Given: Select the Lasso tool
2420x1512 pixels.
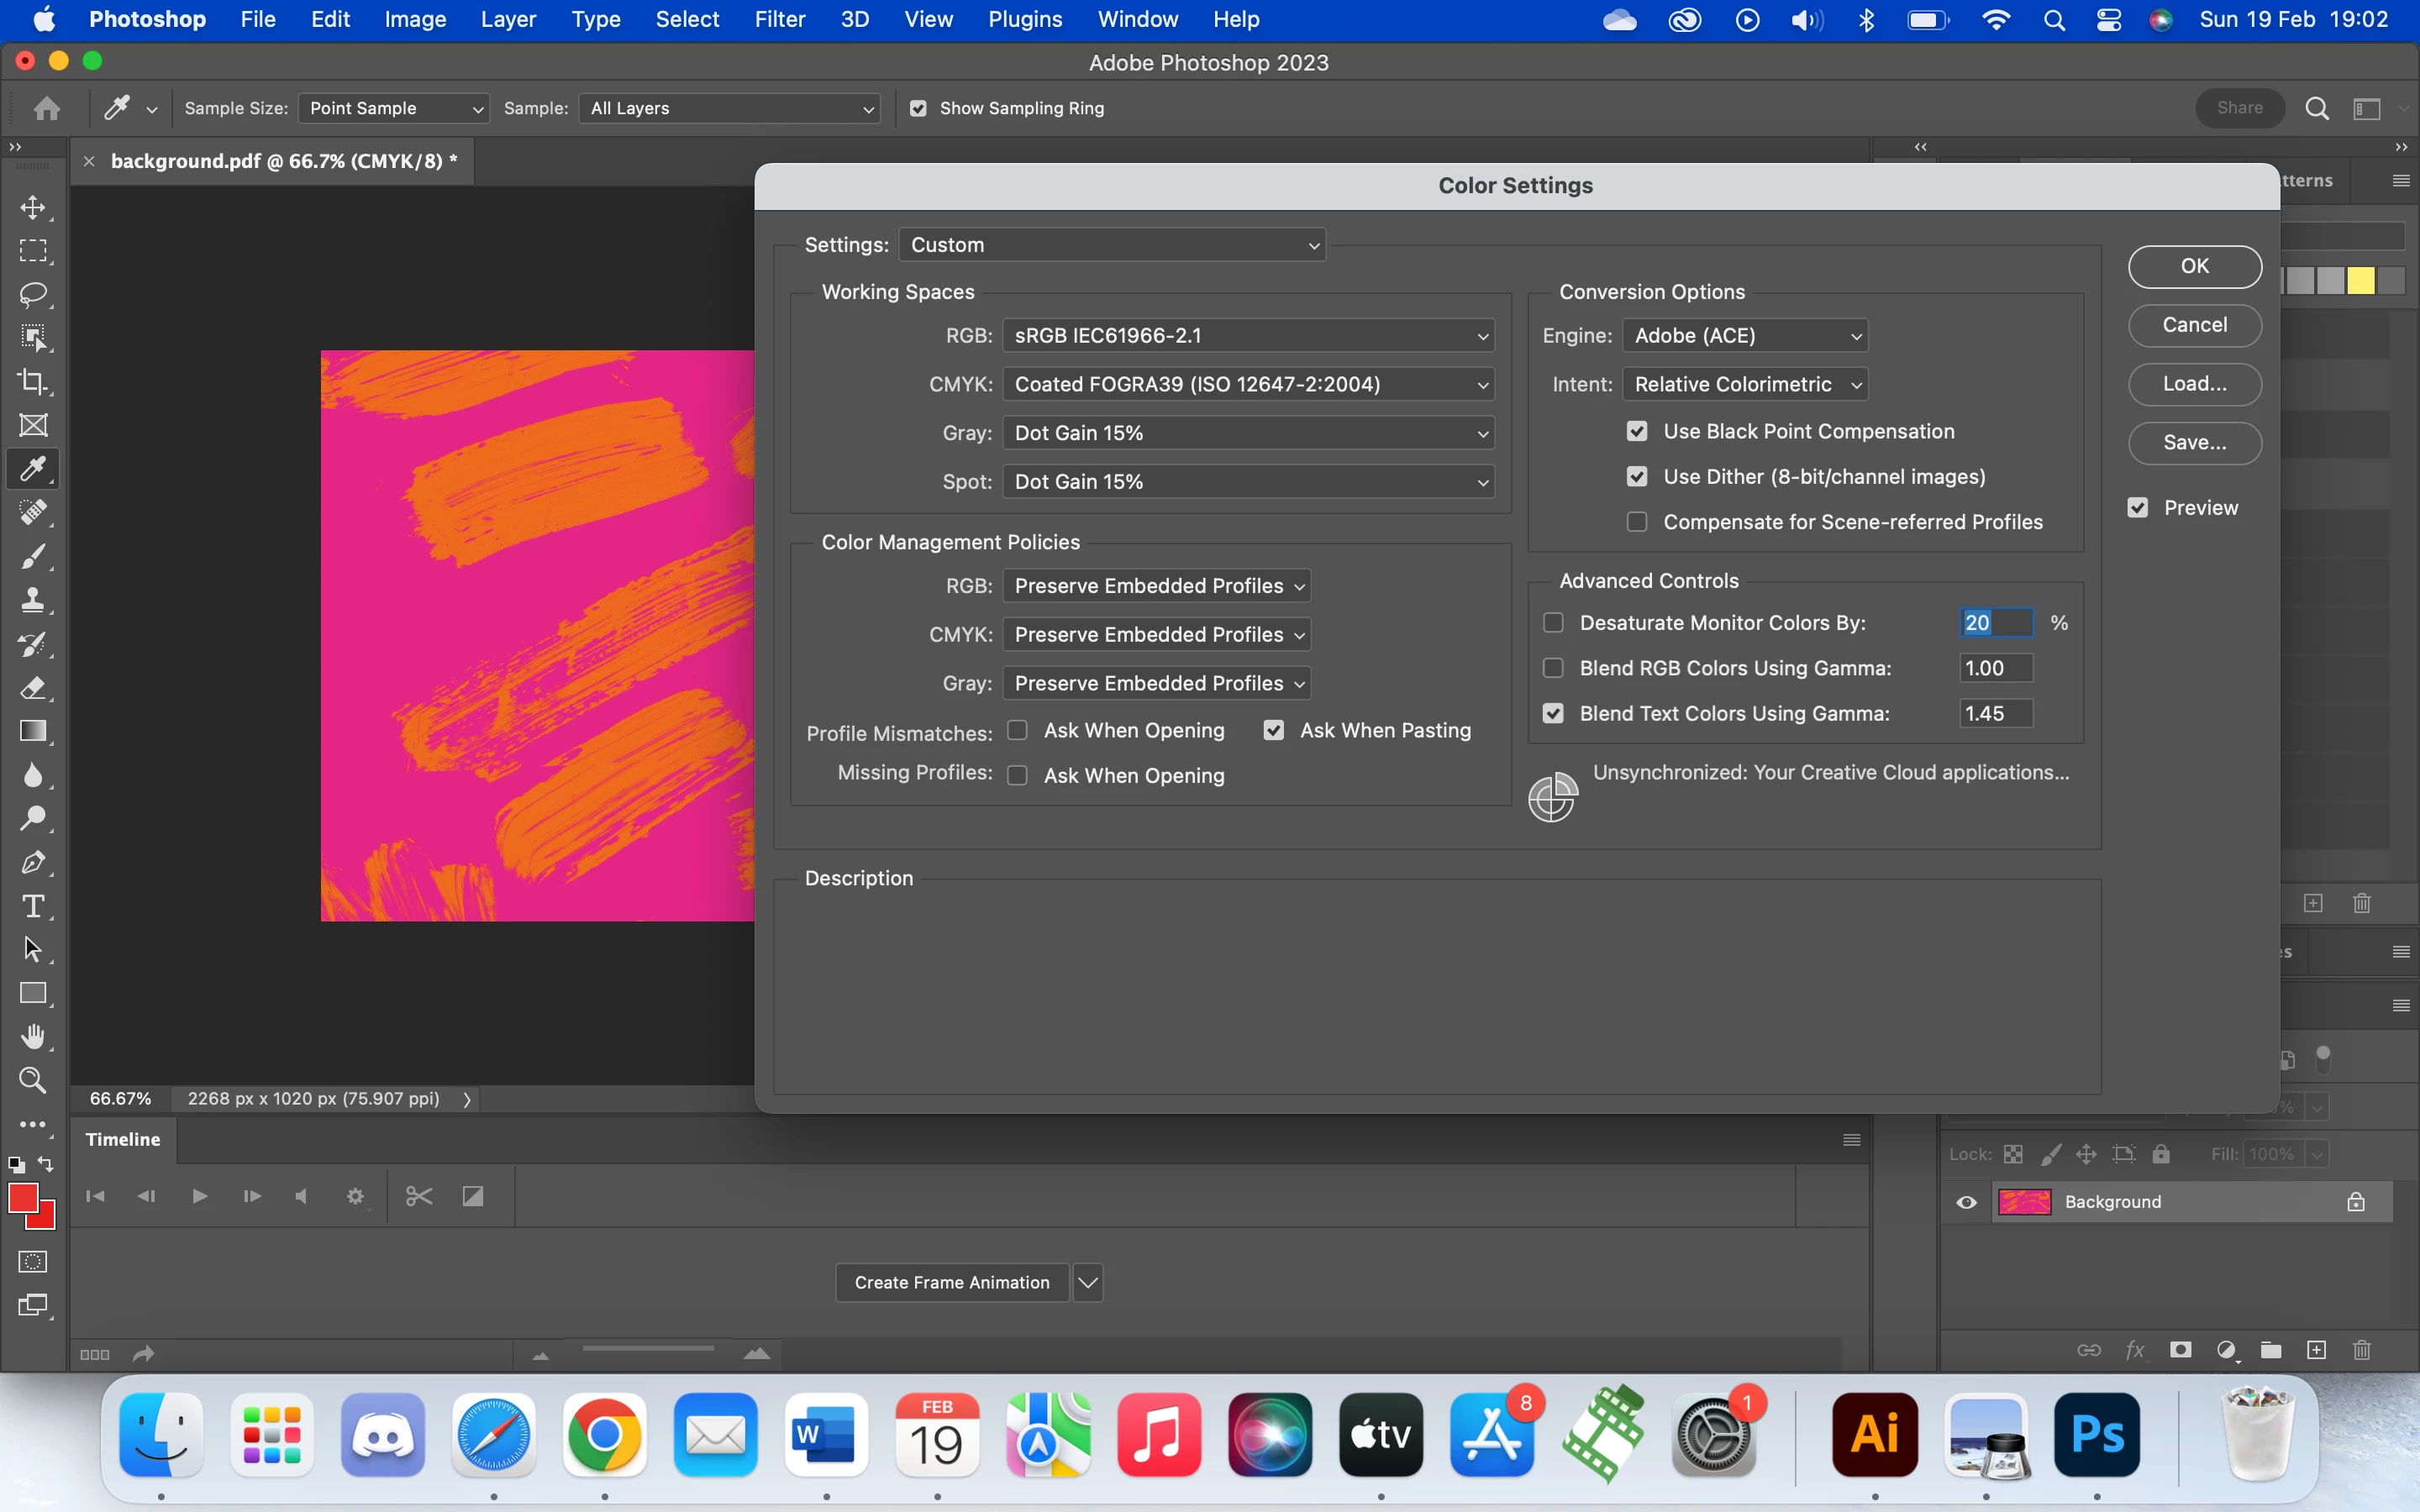Looking at the screenshot, I should tap(33, 294).
